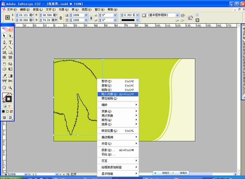Select the Type tool

10,42
